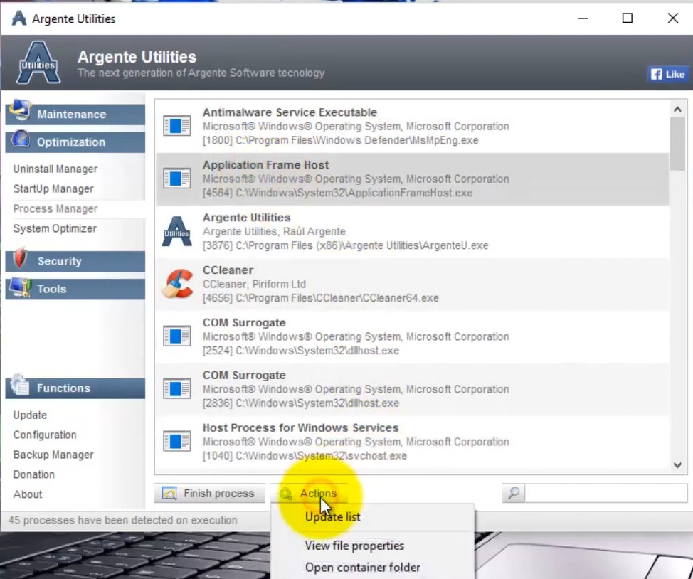The width and height of the screenshot is (693, 579).
Task: Focus the process search input field
Action: click(605, 493)
